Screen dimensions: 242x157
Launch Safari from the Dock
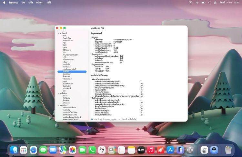pos(33,150)
